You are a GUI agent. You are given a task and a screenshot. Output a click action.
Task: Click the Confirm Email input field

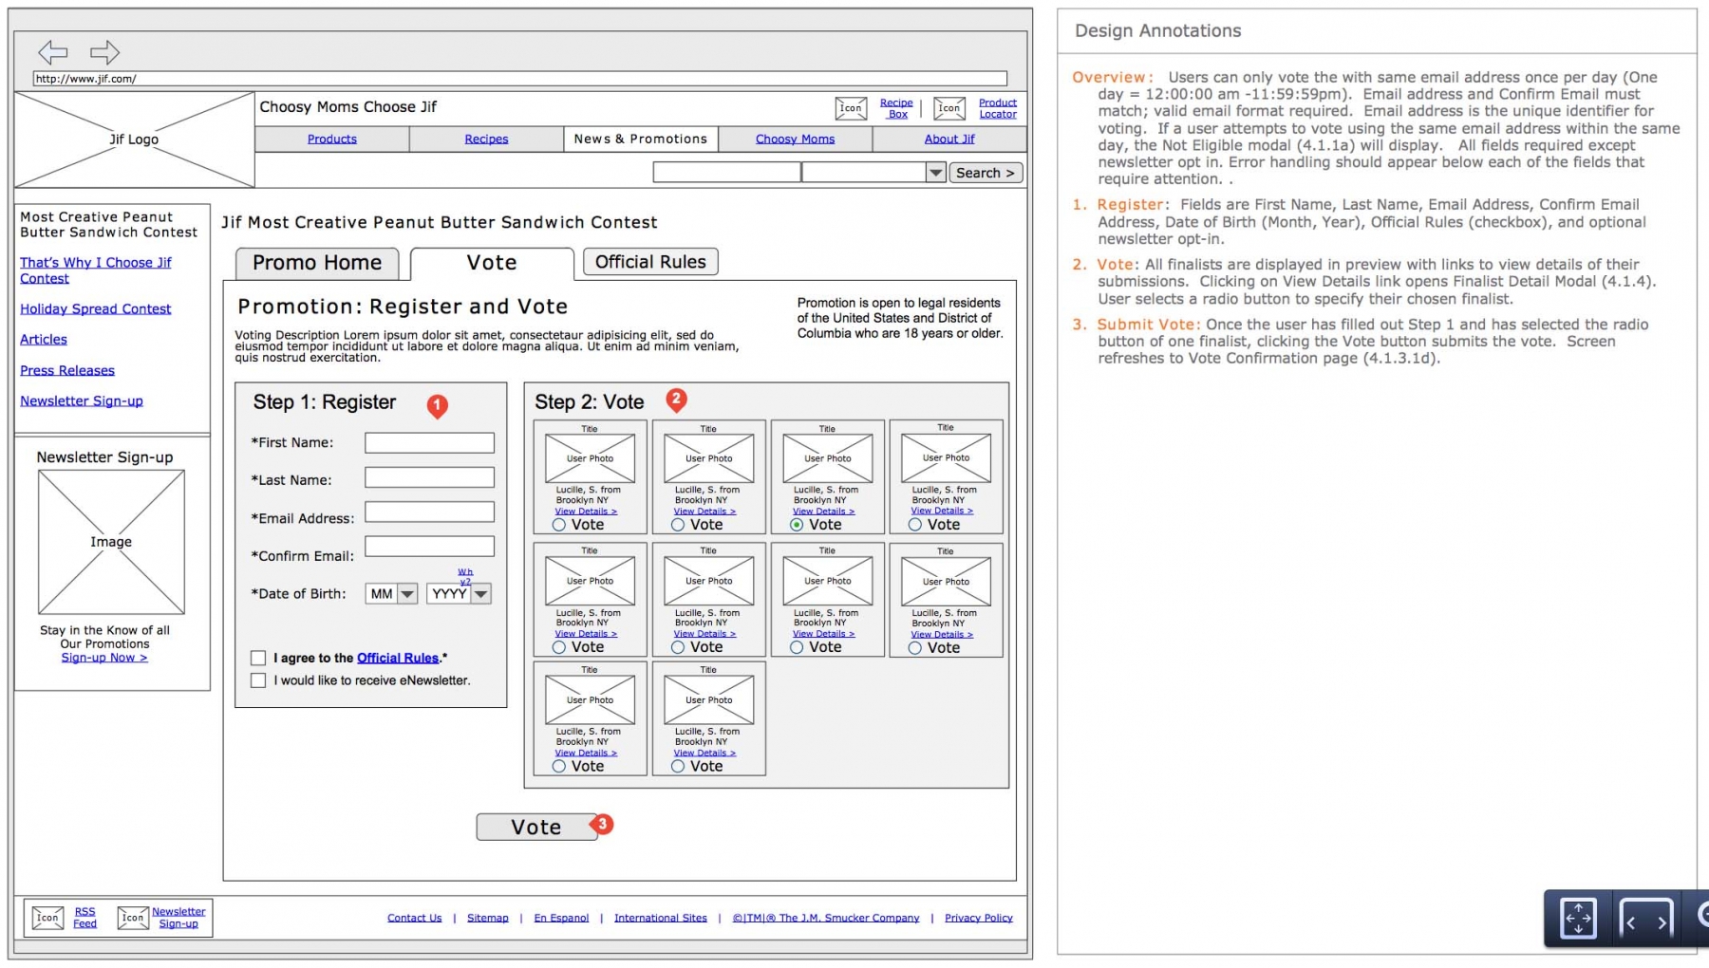pyautogui.click(x=429, y=547)
